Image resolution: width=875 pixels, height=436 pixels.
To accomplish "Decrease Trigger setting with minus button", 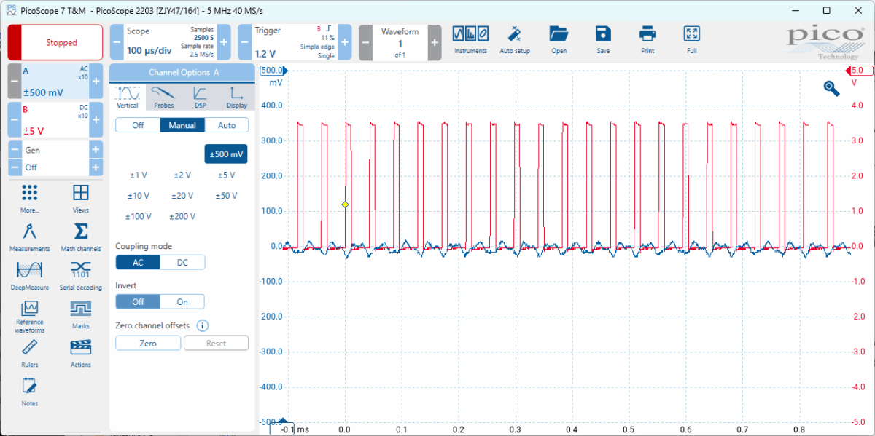I will click(246, 42).
